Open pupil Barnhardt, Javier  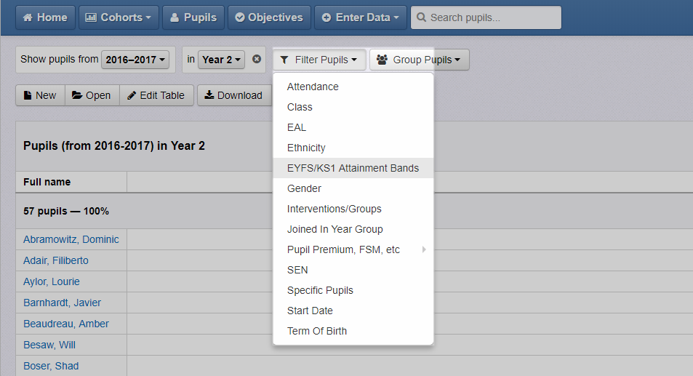(x=62, y=303)
